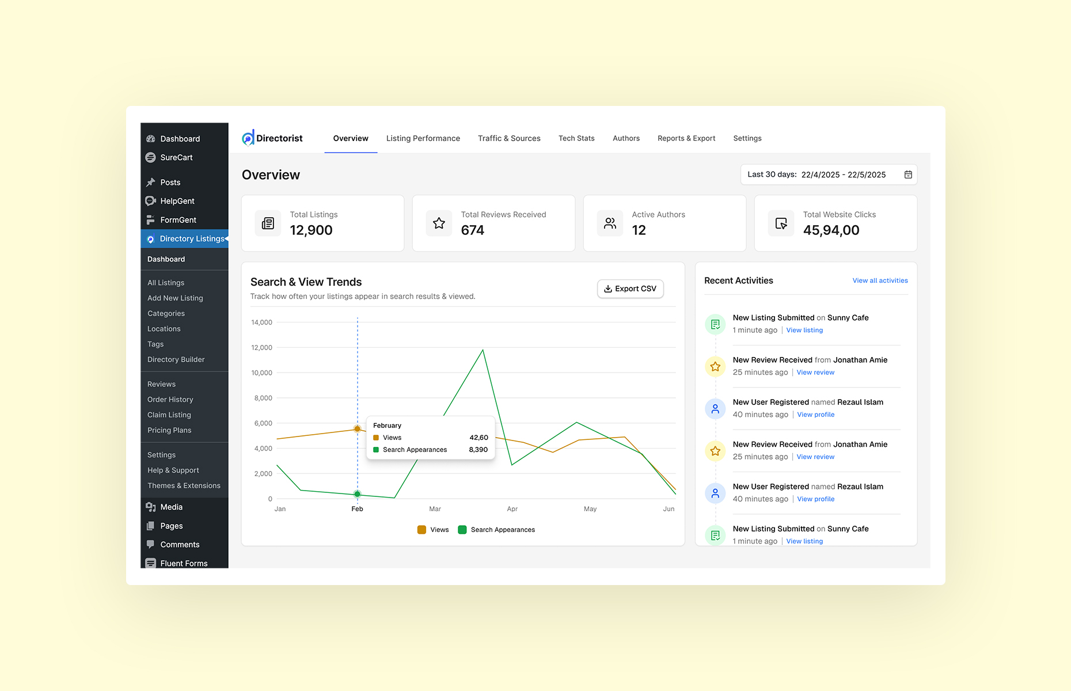Toggle the Views legend below the chart
Screen dimensions: 1071x691
pos(433,529)
